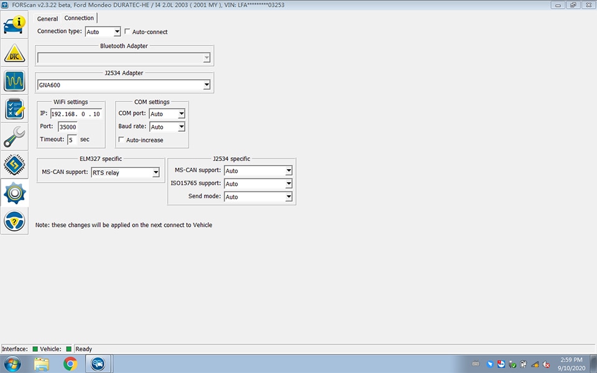Click the taskbar clock showing 2:59 PM
Viewport: 597px width, 373px height.
571,364
